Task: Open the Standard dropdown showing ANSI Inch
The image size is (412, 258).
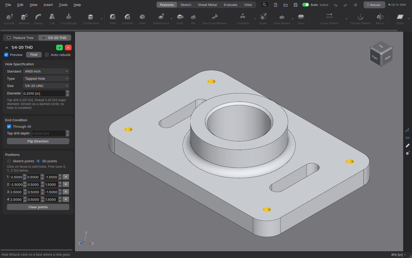Action: pos(46,71)
